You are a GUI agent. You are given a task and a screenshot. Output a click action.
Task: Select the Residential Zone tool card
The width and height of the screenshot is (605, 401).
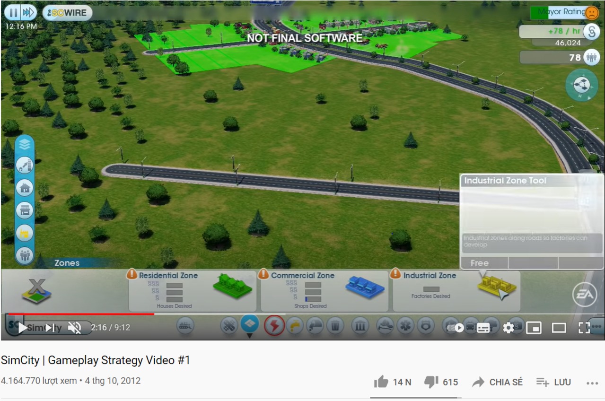tap(193, 291)
